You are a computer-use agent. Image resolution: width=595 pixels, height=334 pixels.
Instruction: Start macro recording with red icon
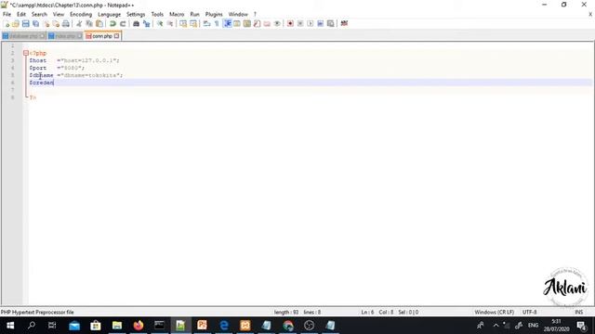290,24
